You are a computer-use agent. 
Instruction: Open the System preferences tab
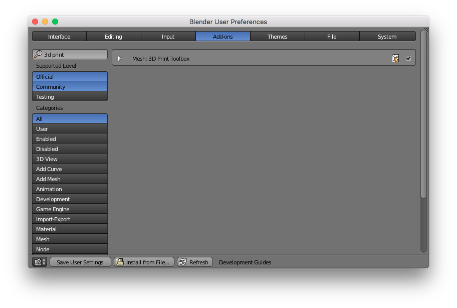click(x=387, y=37)
